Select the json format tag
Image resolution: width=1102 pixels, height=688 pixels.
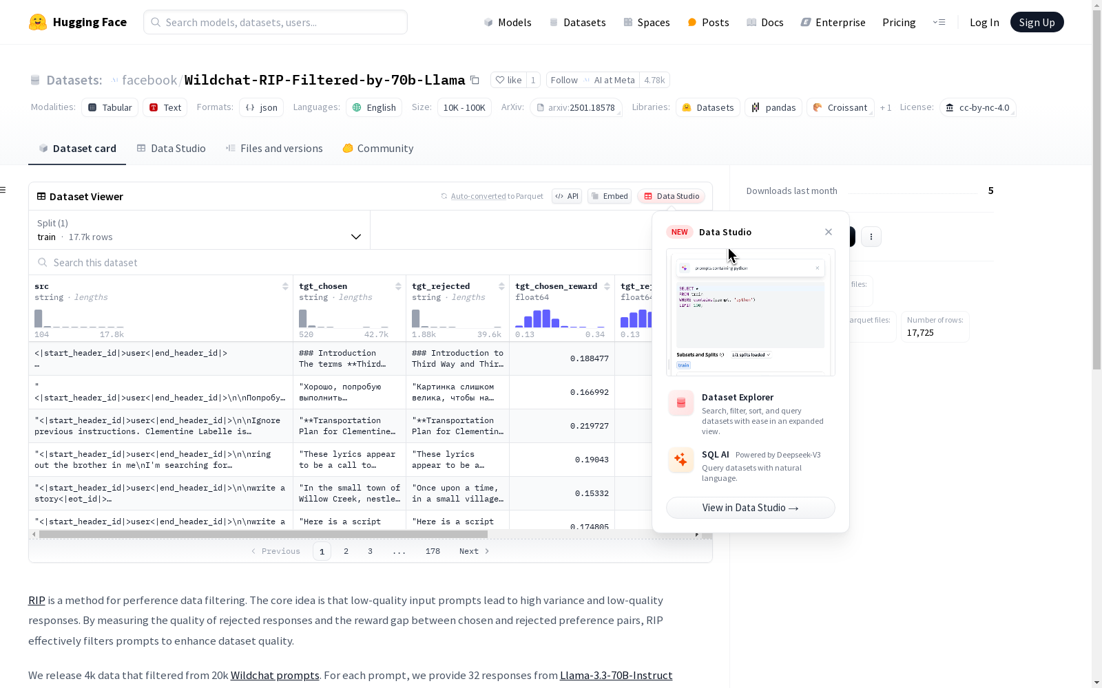tap(262, 107)
